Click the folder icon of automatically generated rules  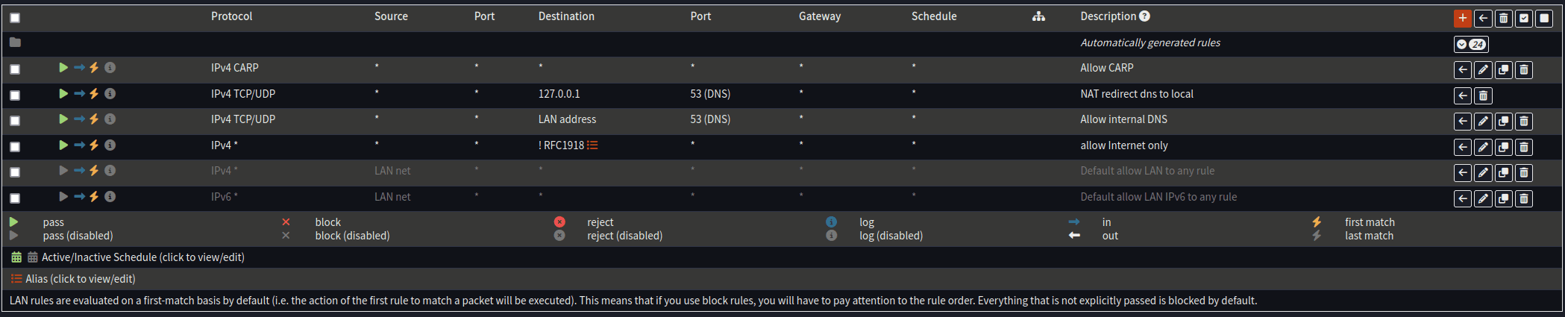tap(15, 43)
